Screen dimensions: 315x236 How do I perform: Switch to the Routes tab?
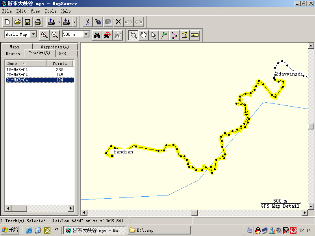coord(13,53)
